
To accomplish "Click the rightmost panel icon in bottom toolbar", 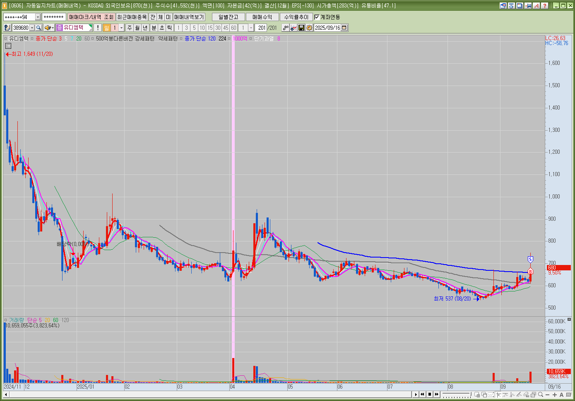I will (568, 394).
